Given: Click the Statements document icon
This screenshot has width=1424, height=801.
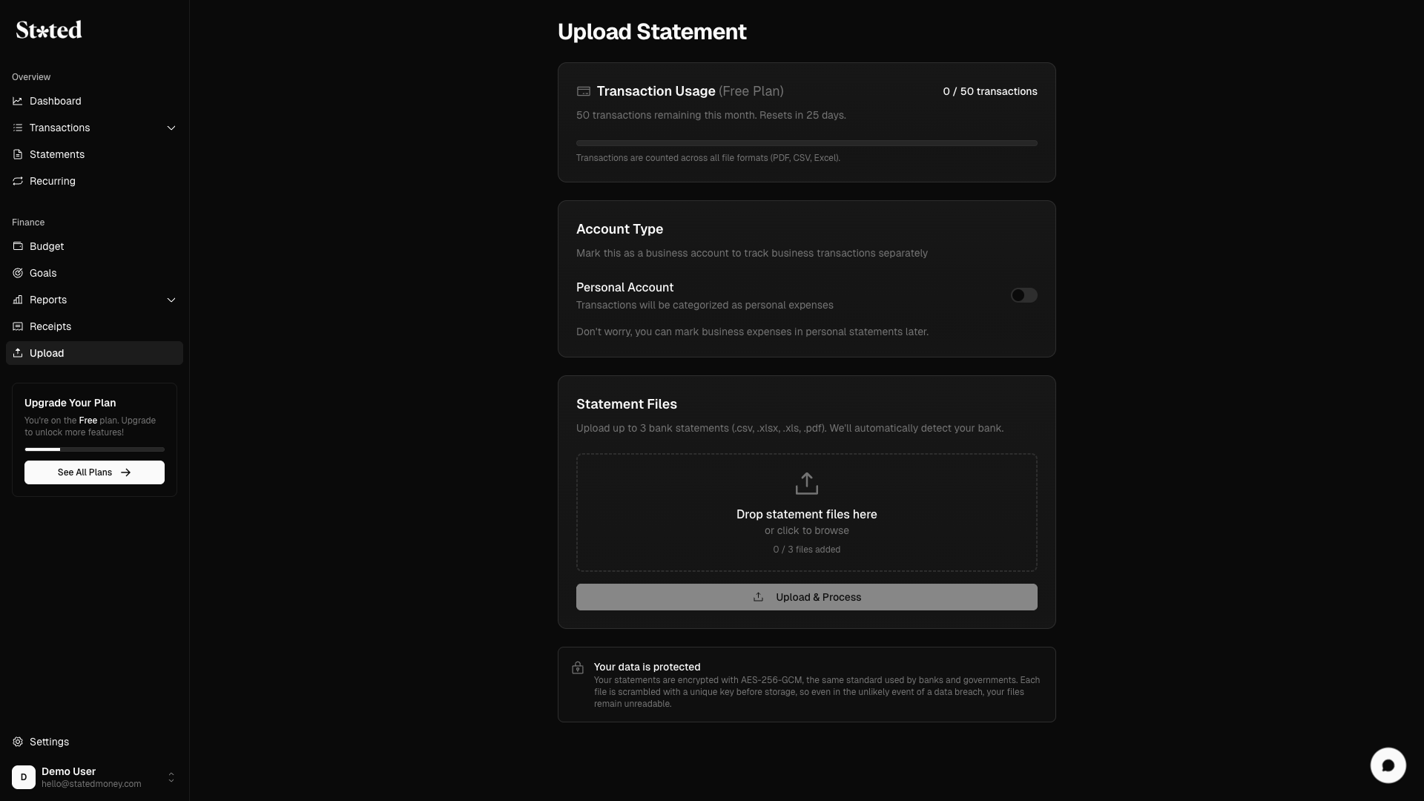Looking at the screenshot, I should [x=18, y=154].
